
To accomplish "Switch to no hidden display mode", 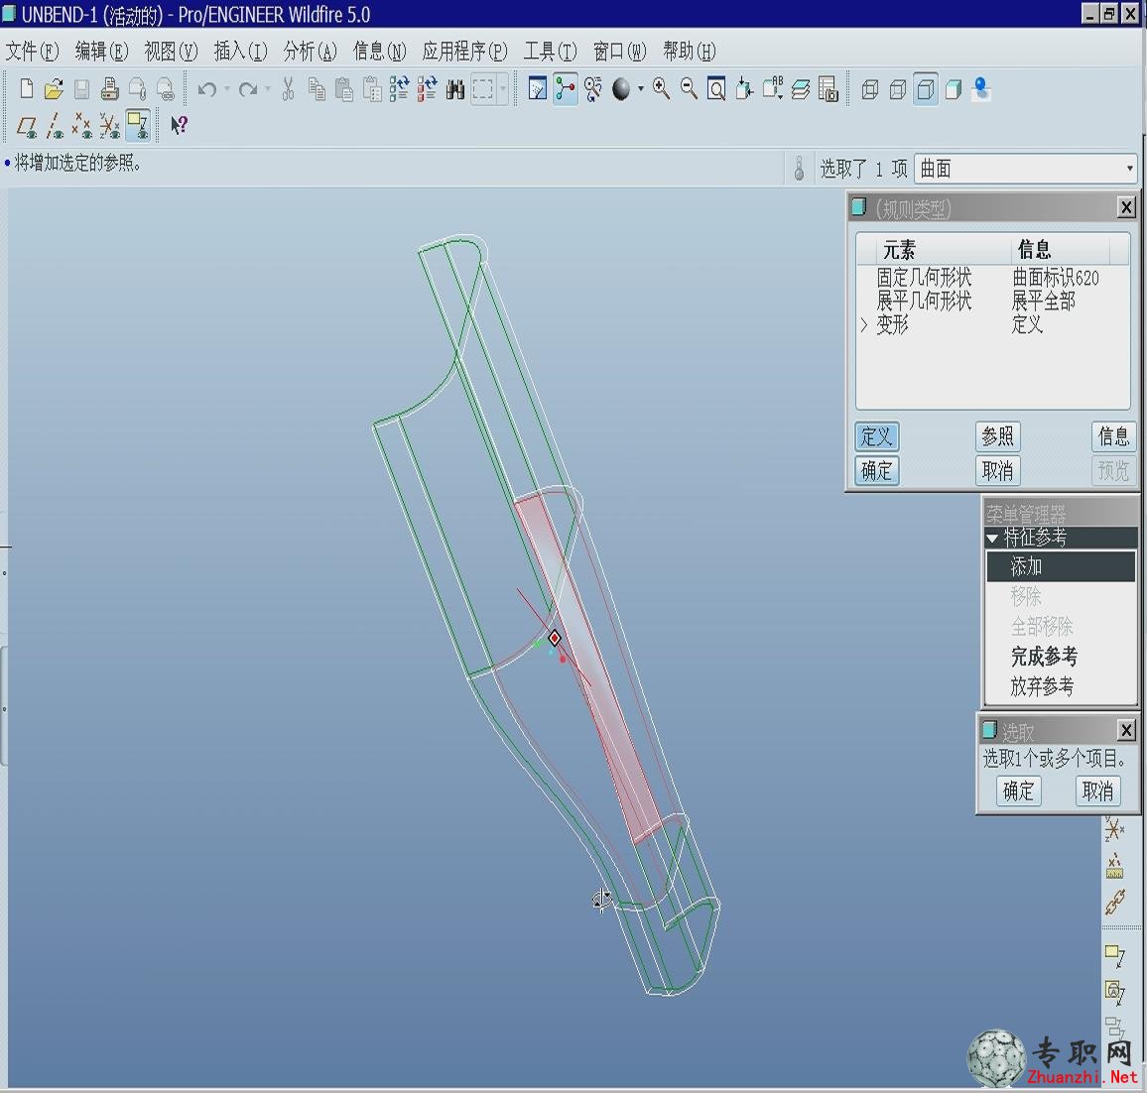I will pyautogui.click(x=926, y=89).
